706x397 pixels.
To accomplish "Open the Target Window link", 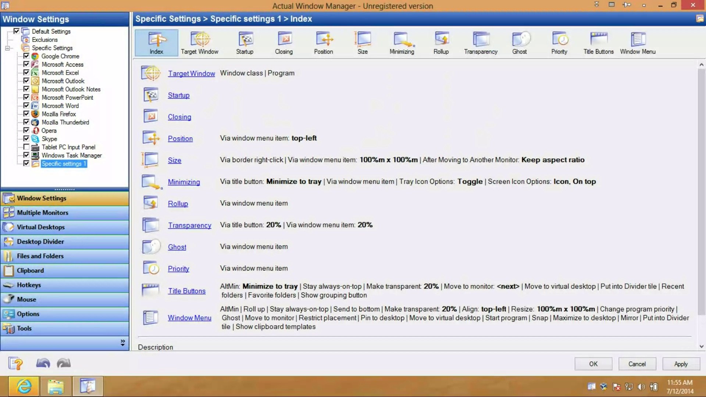I will click(191, 74).
